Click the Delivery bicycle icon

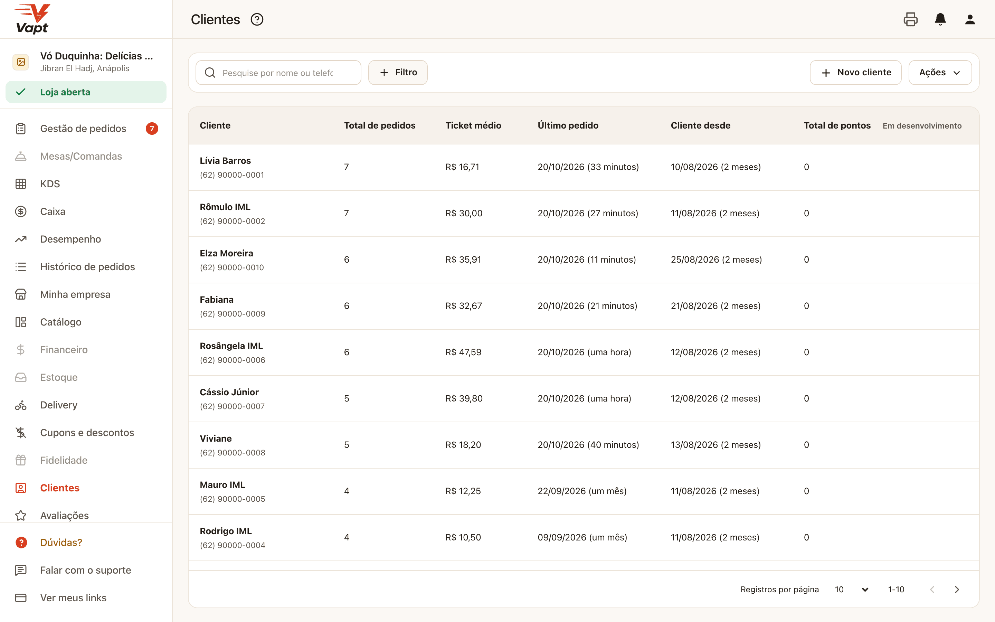(21, 405)
